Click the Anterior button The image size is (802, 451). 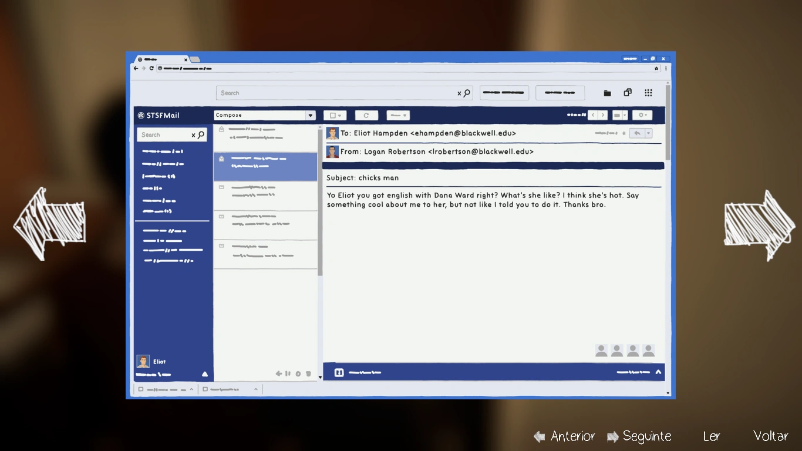(564, 436)
